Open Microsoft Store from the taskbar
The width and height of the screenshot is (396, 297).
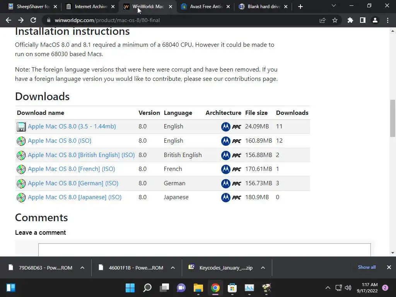[232, 288]
